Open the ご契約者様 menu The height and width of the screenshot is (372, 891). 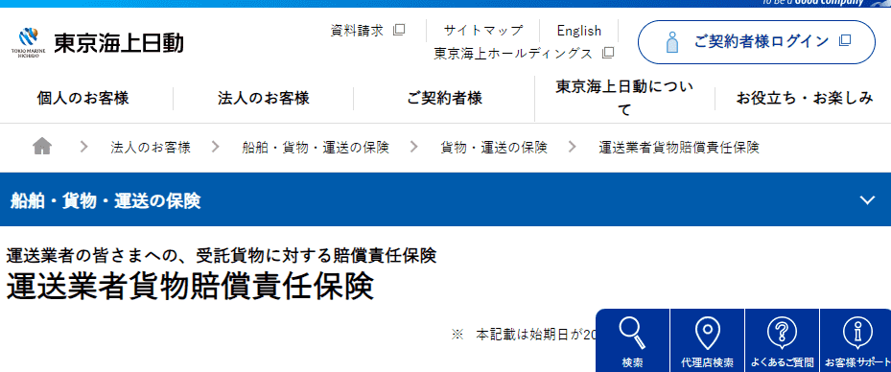(x=444, y=98)
